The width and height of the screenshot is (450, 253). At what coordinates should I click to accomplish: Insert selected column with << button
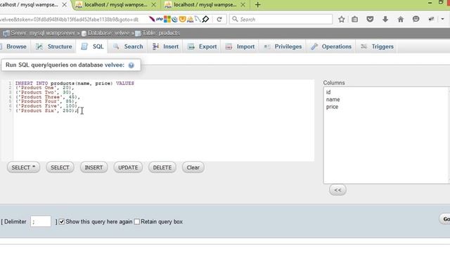point(337,190)
